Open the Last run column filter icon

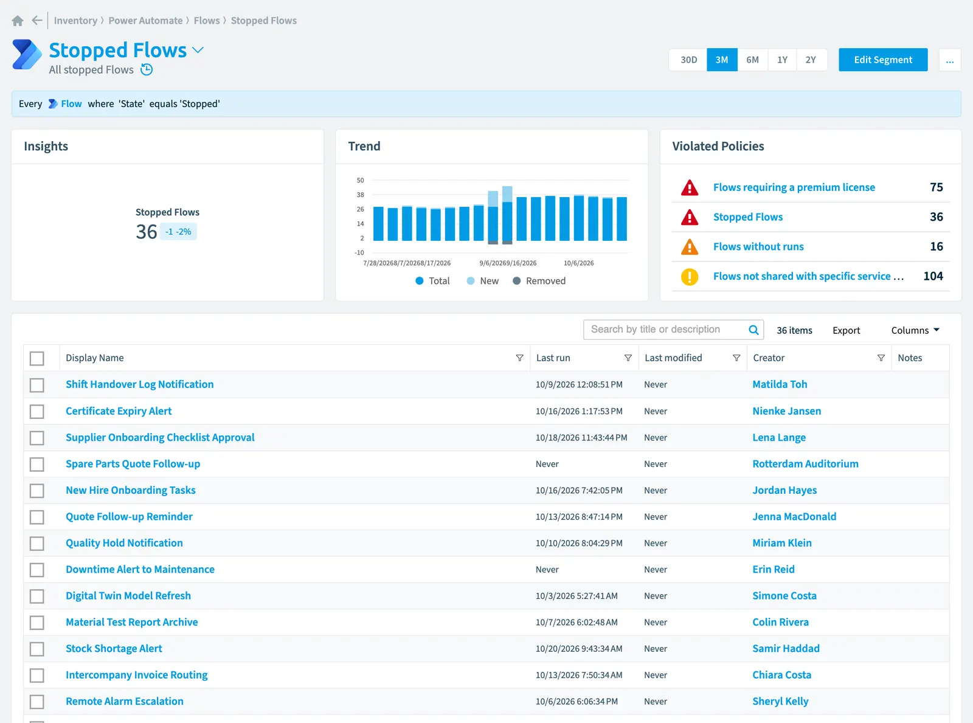click(x=628, y=358)
